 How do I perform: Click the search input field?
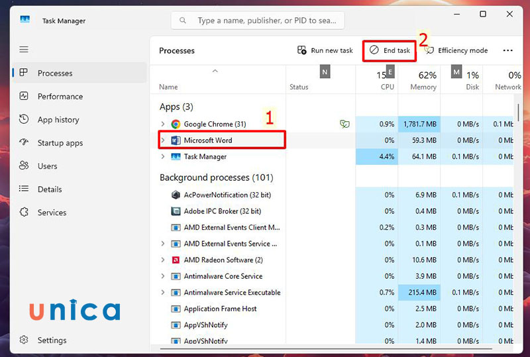pyautogui.click(x=258, y=21)
